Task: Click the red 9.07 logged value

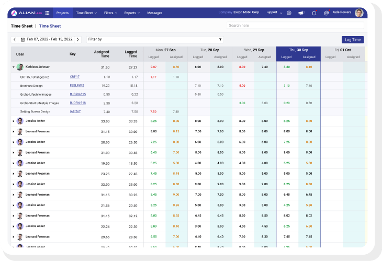Action: (153, 67)
